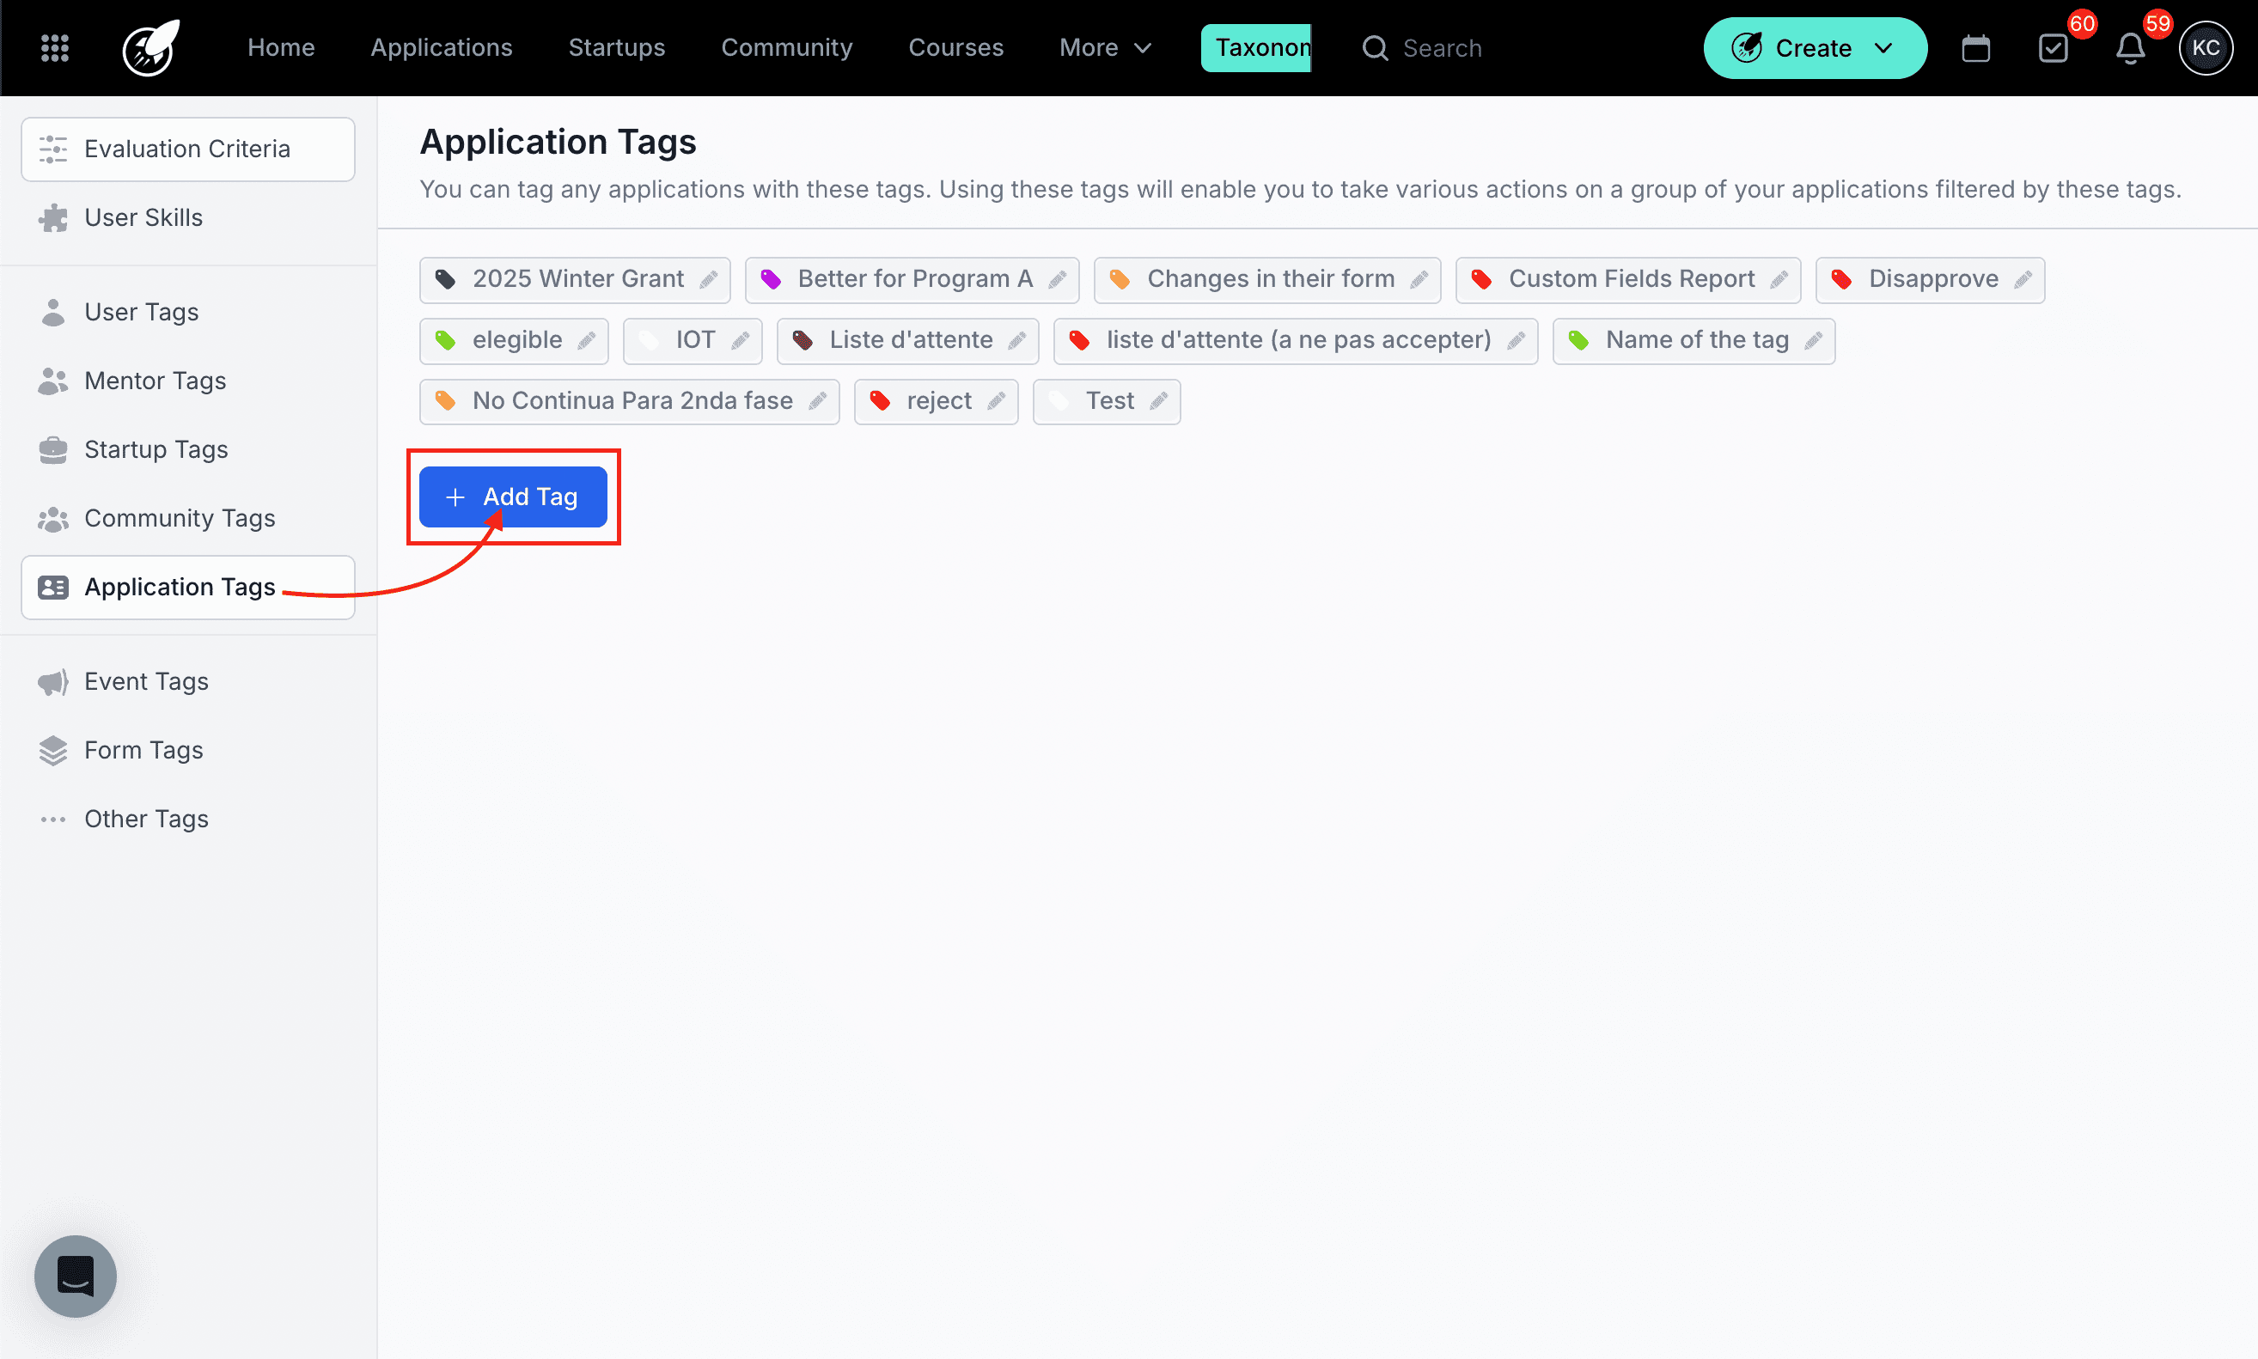Edit the IOT tag
Viewport: 2258px width, 1359px height.
pyautogui.click(x=738, y=340)
